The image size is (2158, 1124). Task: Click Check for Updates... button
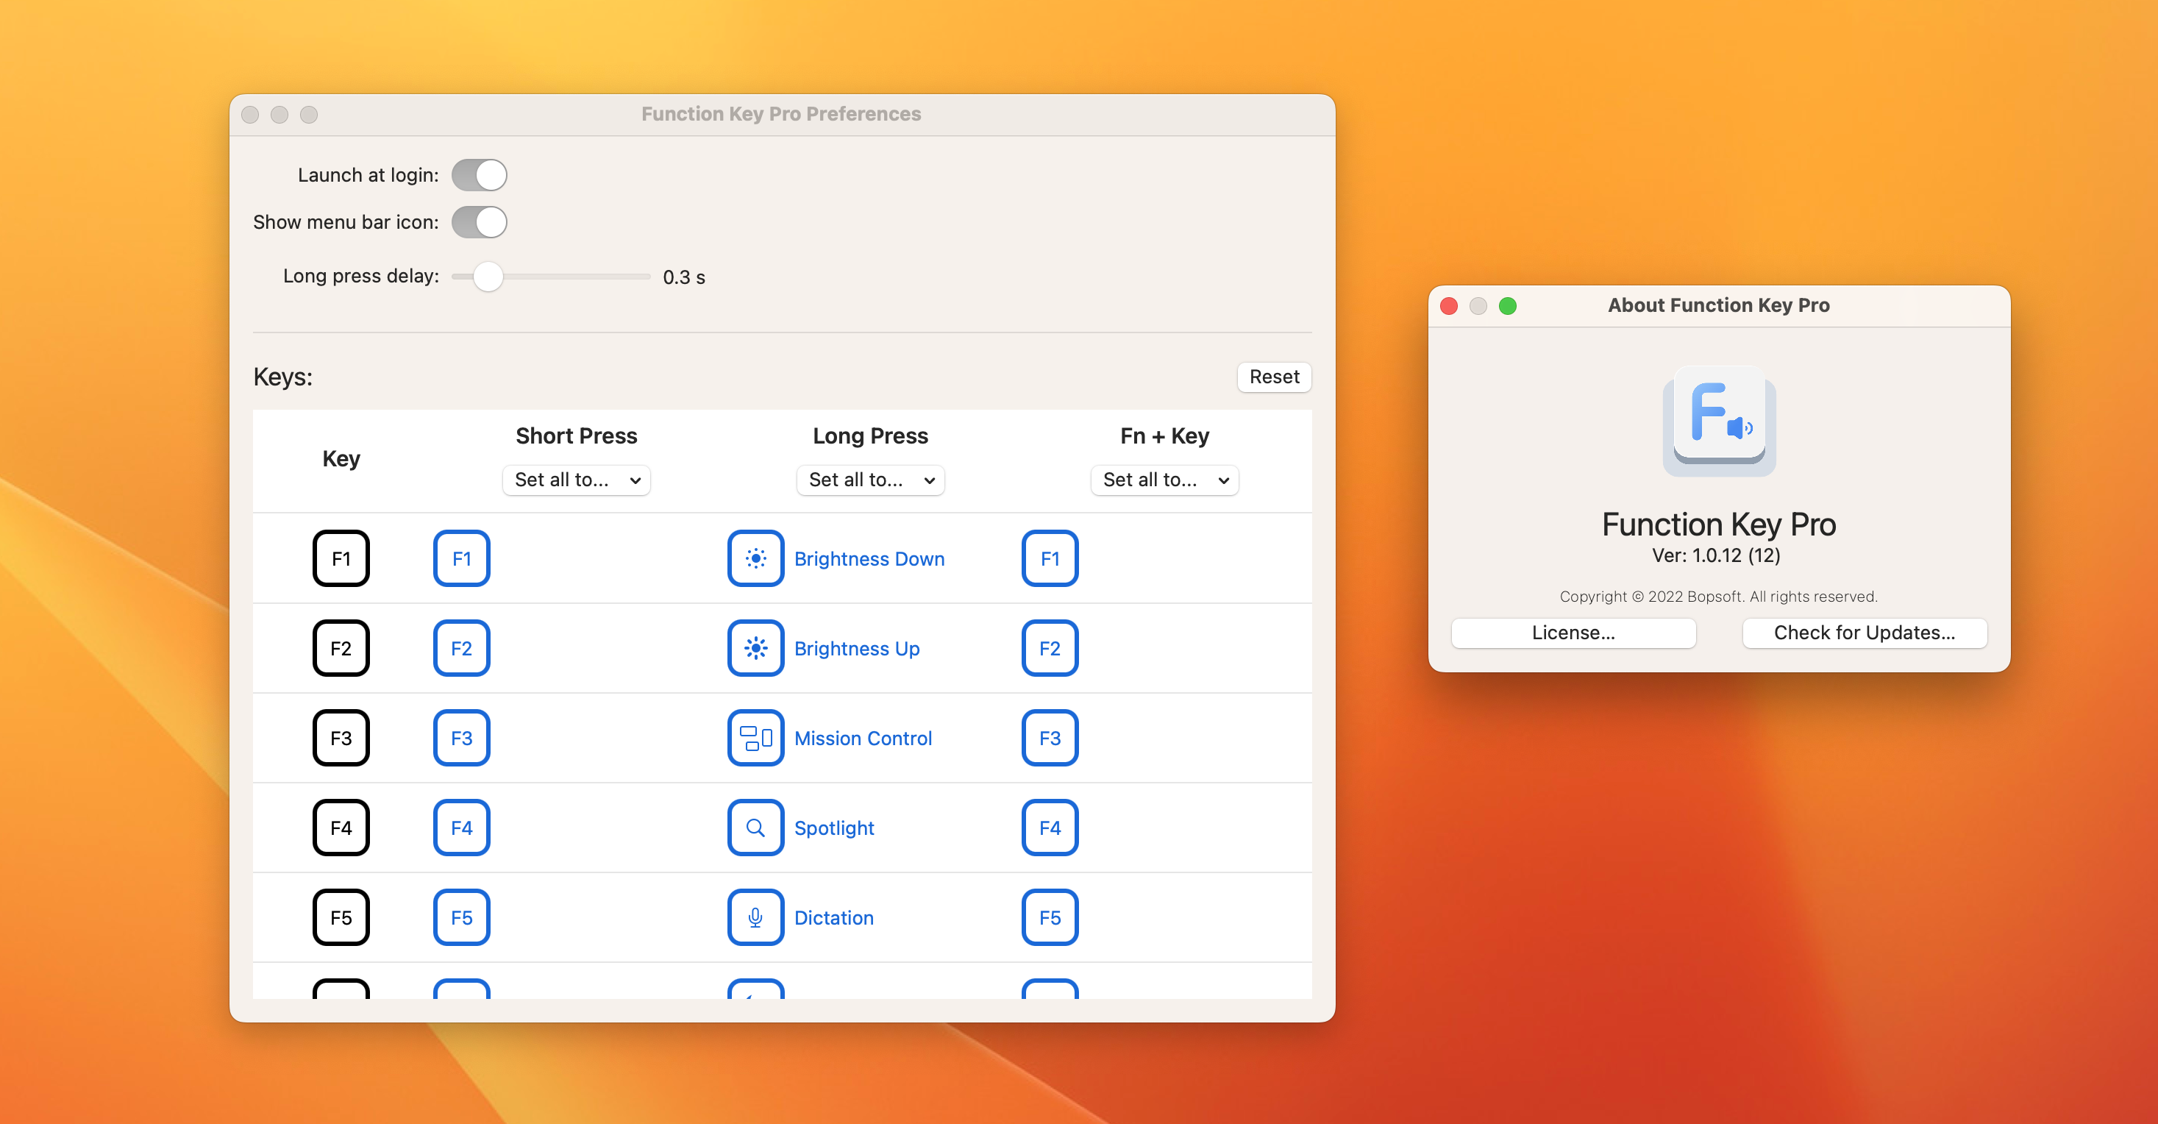1865,633
